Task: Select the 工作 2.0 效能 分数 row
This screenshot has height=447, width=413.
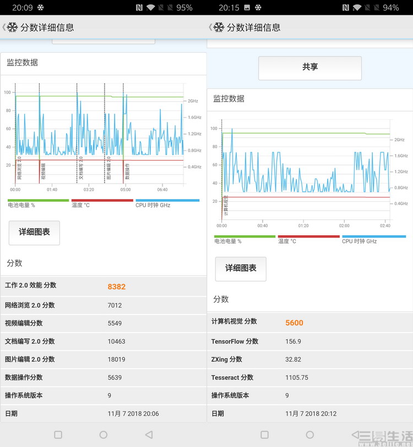Action: 103,286
